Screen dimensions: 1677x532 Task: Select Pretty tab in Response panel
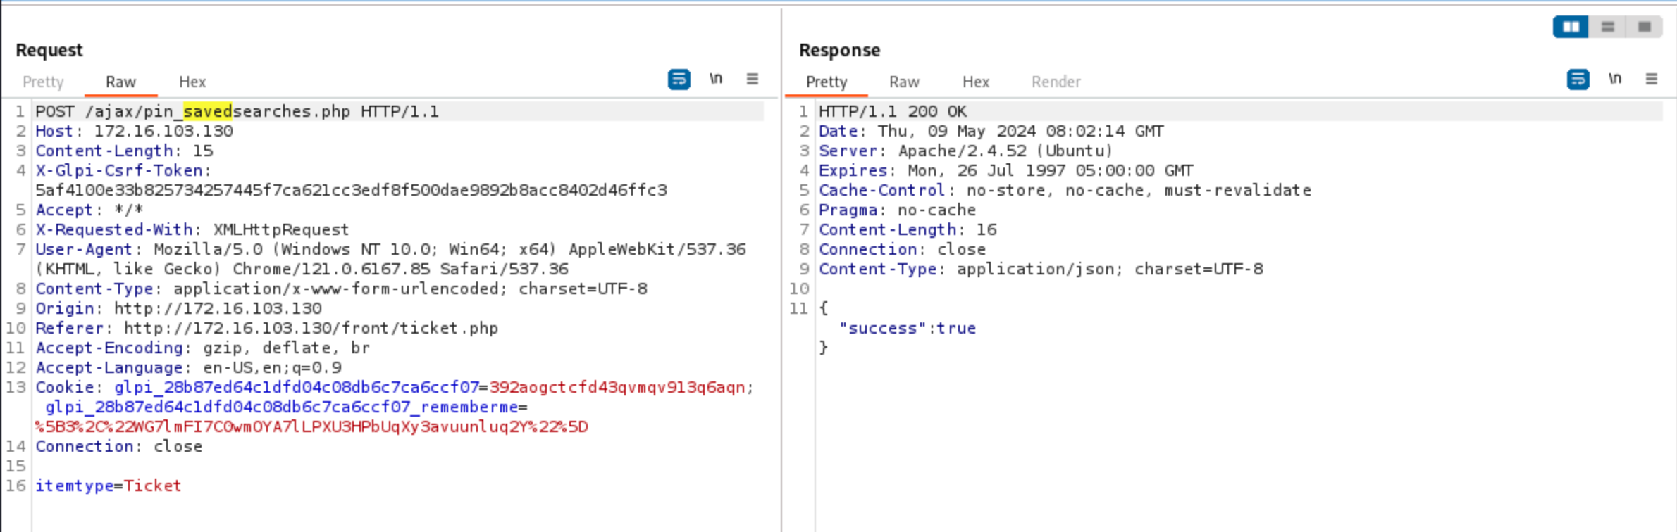coord(827,82)
